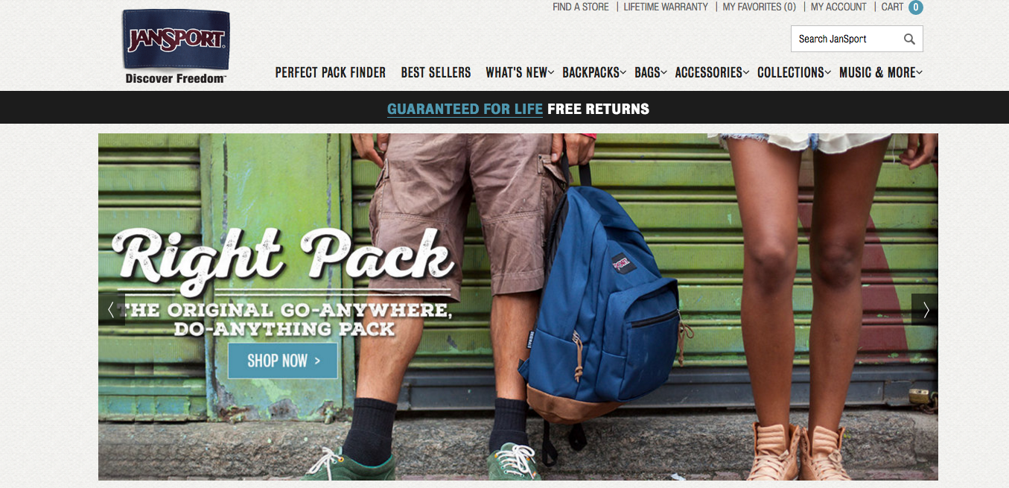Go to previous slide arrow

[x=111, y=309]
